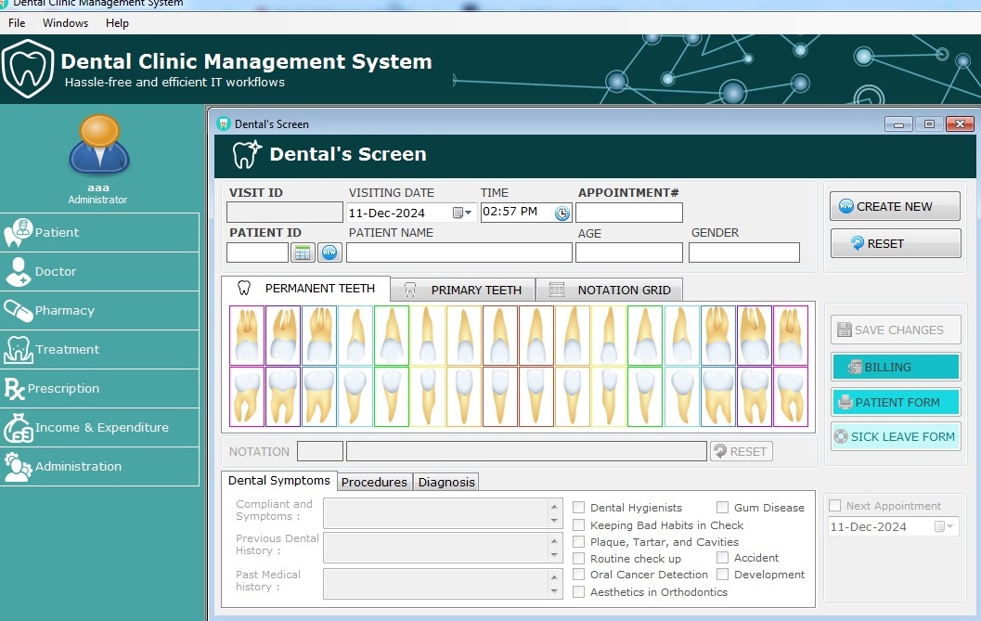
Task: Click the Prescription Rx icon
Action: (15, 389)
